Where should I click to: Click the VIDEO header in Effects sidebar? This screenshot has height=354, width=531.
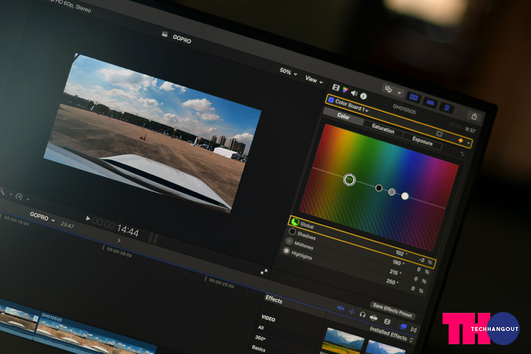(x=268, y=318)
